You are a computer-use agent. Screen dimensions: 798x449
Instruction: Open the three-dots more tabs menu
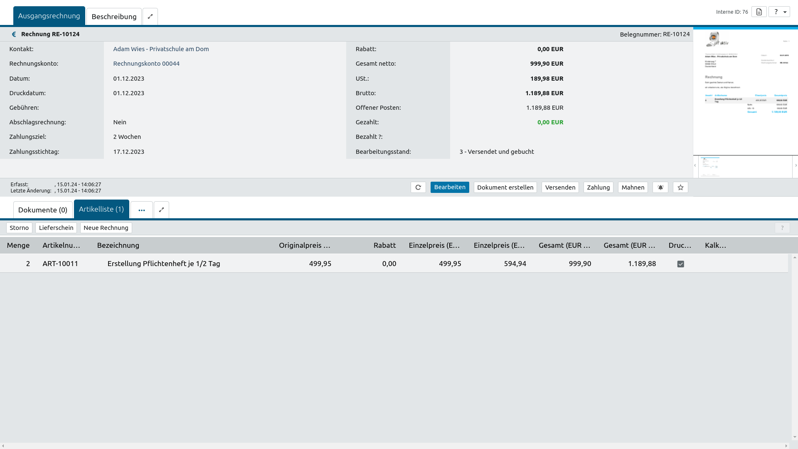point(142,210)
